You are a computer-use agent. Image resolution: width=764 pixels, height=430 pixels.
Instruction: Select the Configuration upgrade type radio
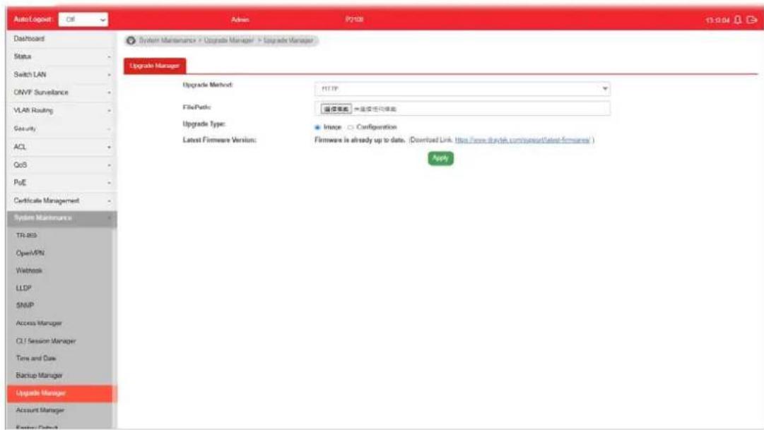click(x=351, y=127)
